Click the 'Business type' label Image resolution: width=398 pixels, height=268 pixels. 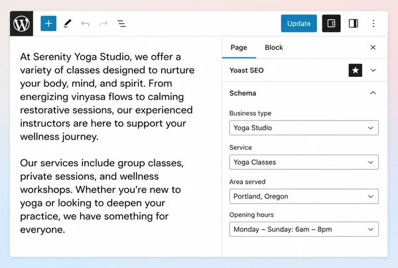(250, 113)
